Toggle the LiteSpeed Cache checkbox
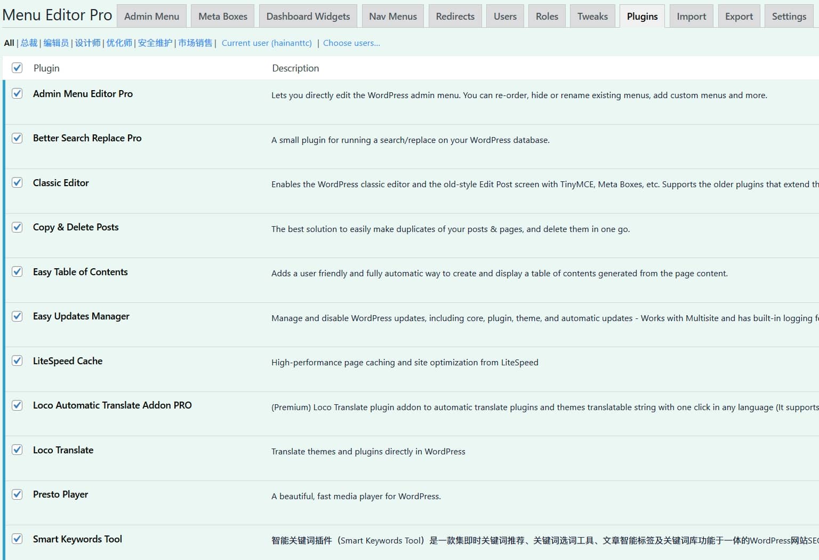The image size is (819, 560). point(17,361)
